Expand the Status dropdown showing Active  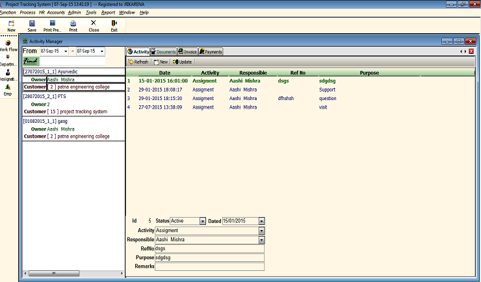pos(203,221)
